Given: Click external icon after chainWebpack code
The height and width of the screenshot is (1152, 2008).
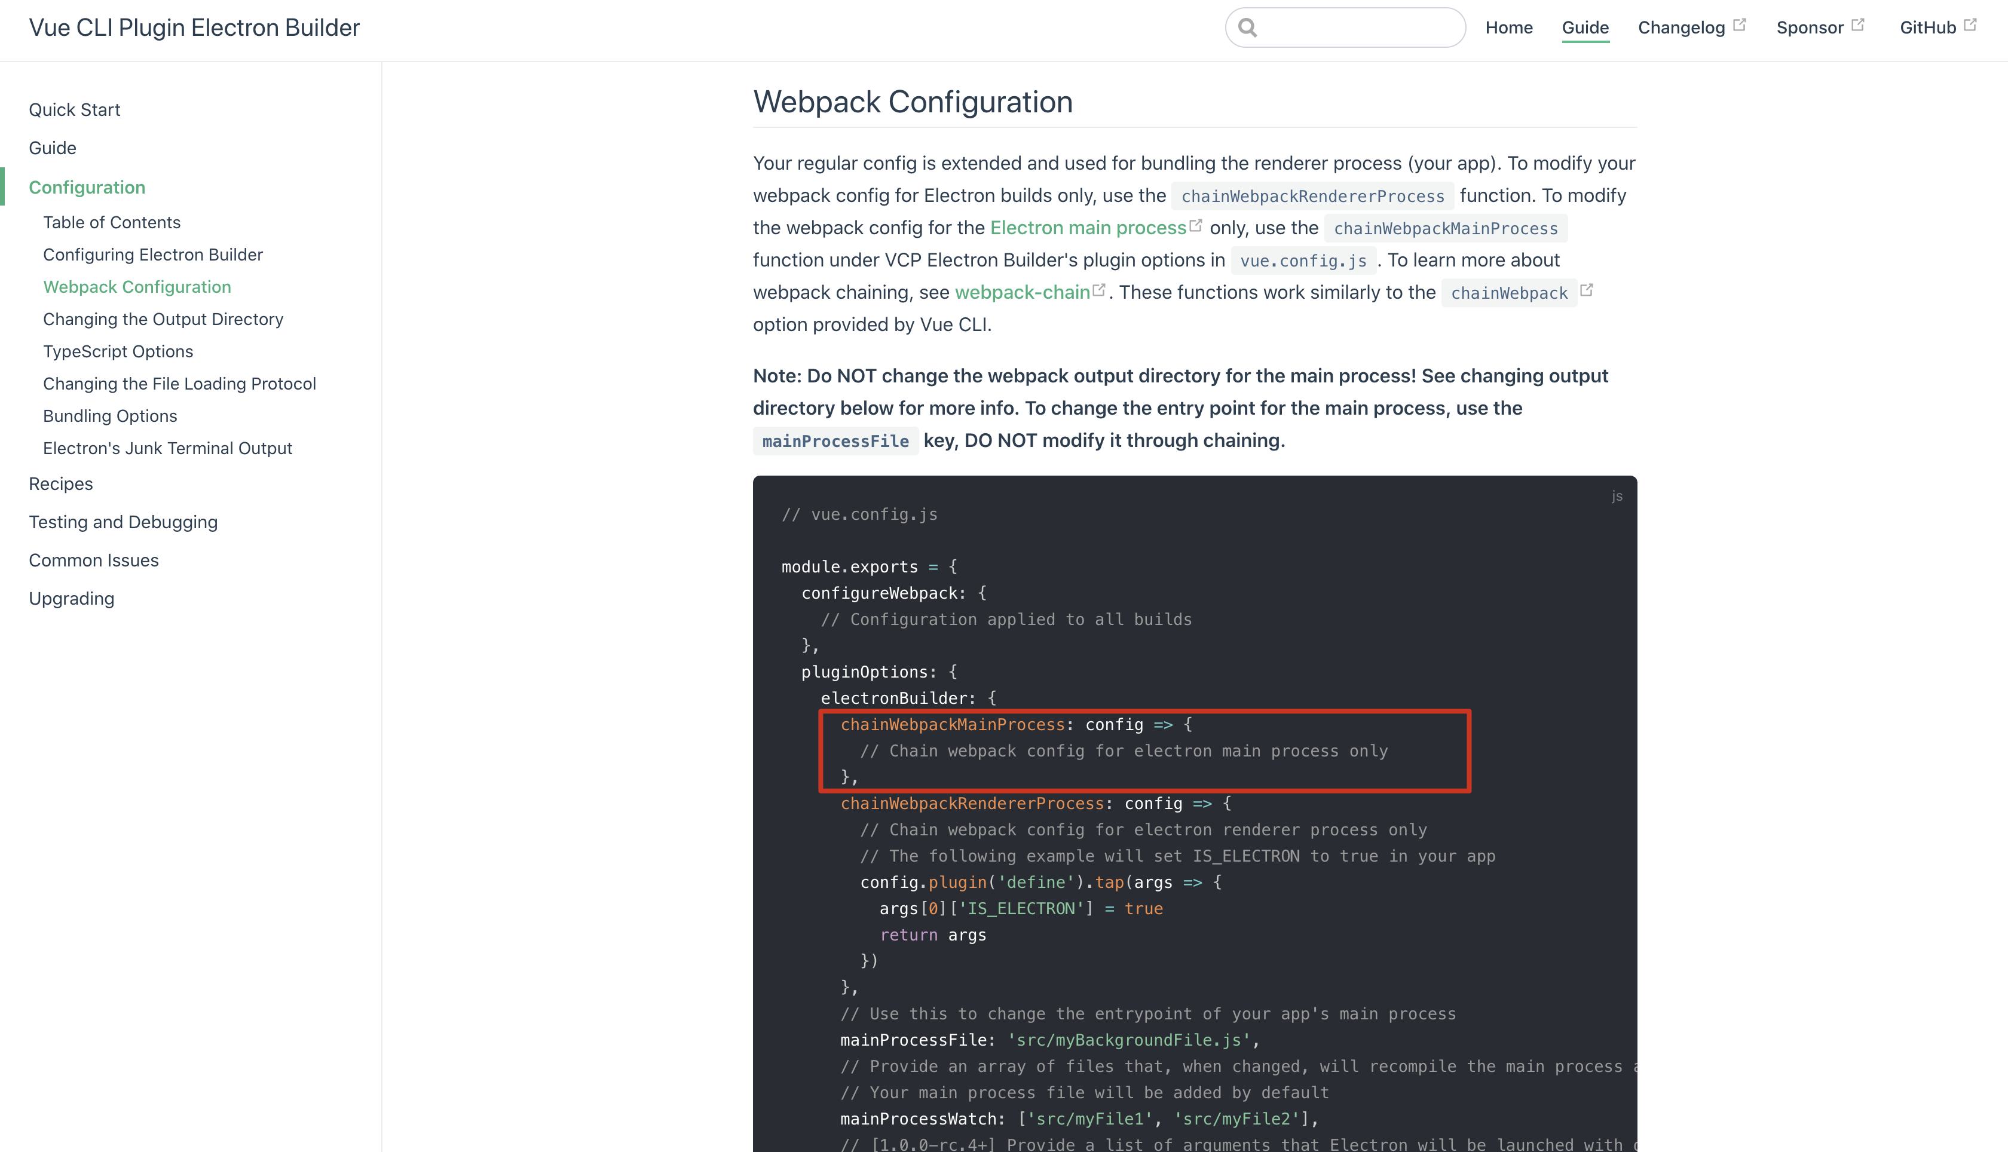Looking at the screenshot, I should click(1586, 290).
